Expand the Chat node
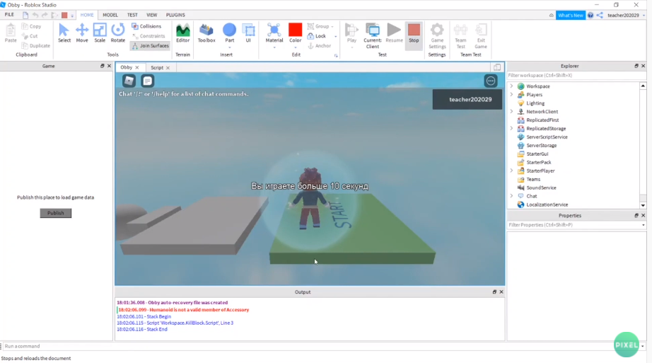Image resolution: width=652 pixels, height=363 pixels. click(511, 196)
